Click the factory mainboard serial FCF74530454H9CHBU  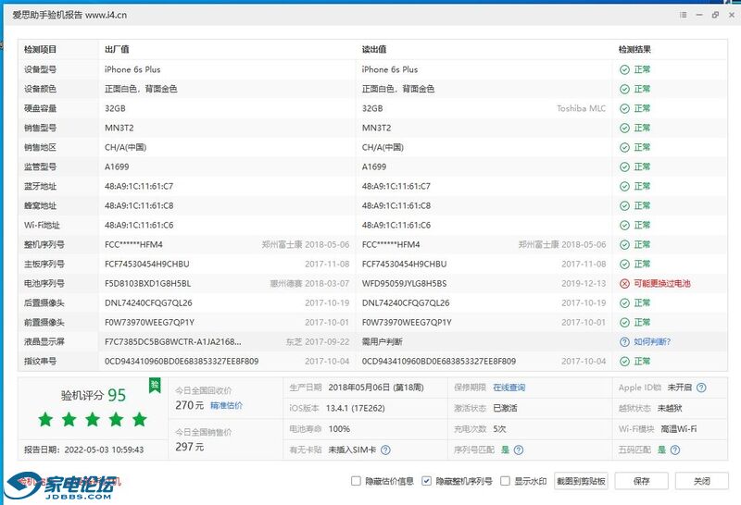pos(147,264)
